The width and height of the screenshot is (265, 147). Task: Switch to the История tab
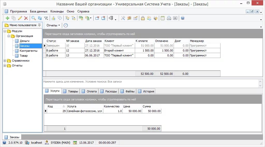click(146, 91)
